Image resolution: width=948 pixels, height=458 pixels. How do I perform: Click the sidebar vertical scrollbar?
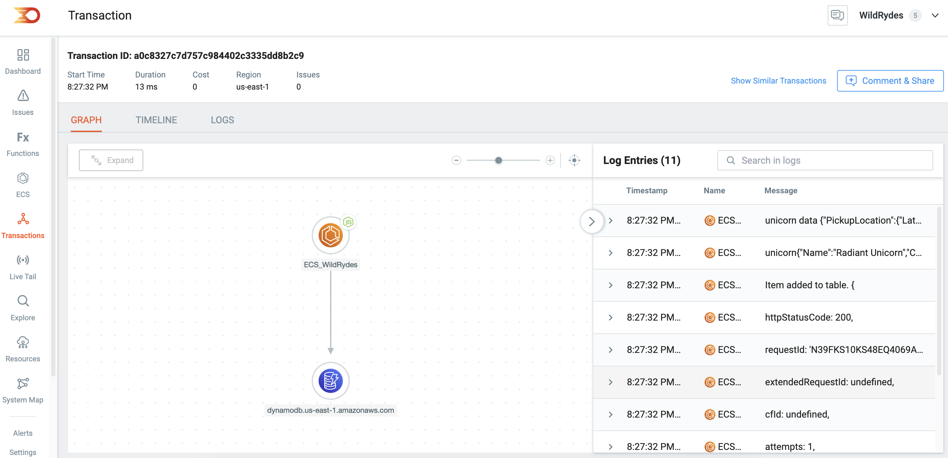(x=53, y=206)
